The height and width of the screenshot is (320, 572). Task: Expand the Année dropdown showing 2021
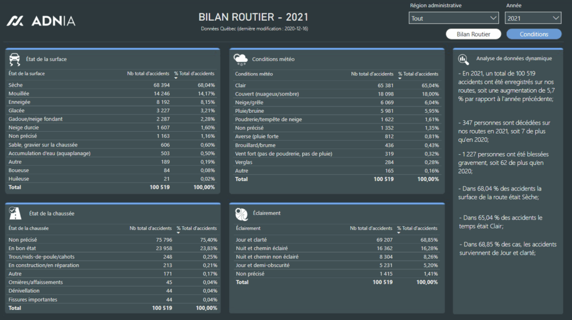coord(532,18)
